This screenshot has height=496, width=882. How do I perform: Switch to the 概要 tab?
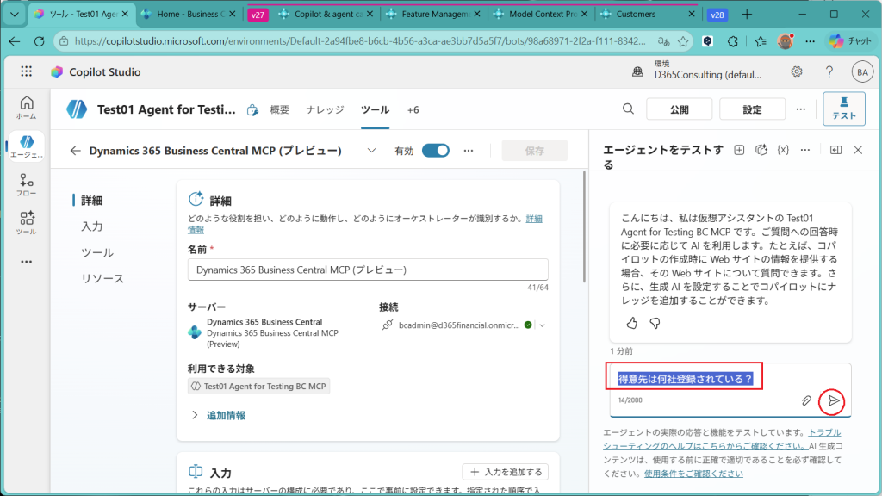coord(279,109)
